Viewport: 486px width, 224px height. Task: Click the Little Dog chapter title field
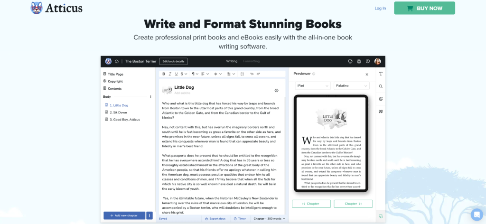point(184,88)
